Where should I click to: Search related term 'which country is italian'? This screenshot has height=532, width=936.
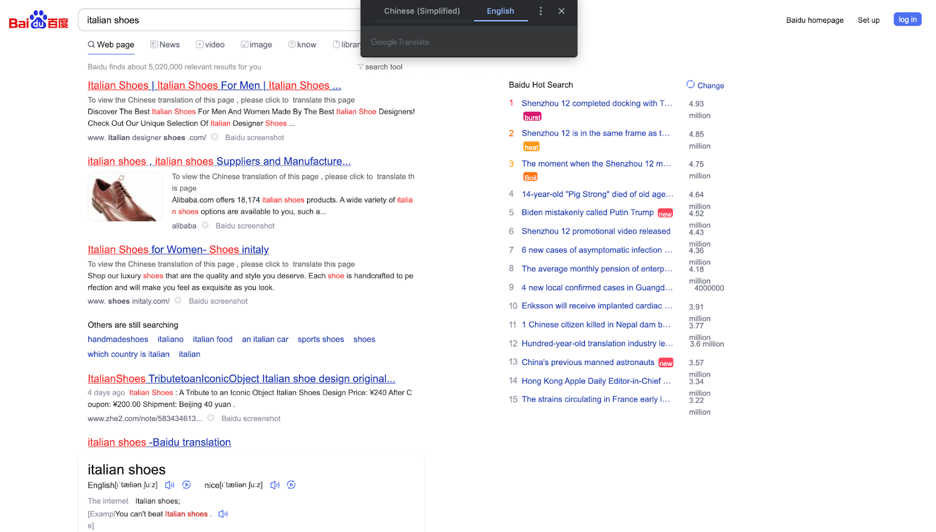pyautogui.click(x=129, y=354)
